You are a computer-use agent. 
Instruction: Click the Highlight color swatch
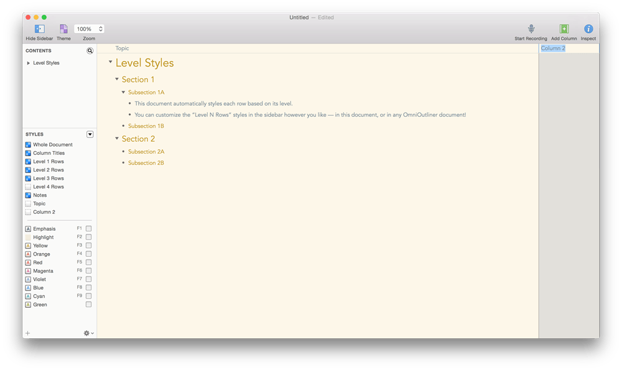[x=28, y=238]
